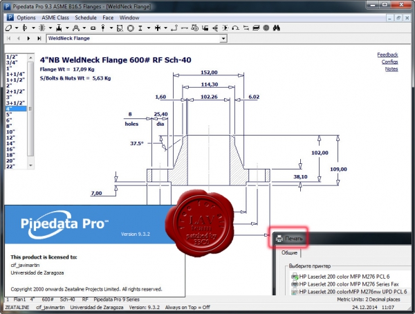Image resolution: width=415 pixels, height=314 pixels.
Task: Switch to the Общие tab in print dialog
Action: [x=289, y=252]
